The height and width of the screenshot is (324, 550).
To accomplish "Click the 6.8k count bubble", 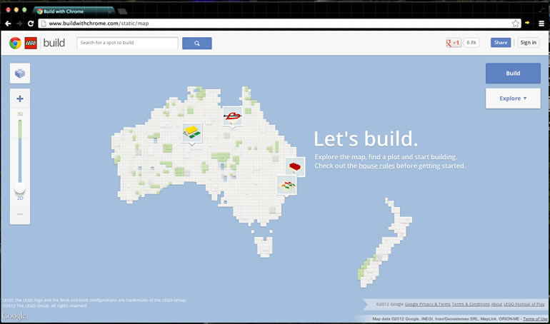I will (x=471, y=43).
